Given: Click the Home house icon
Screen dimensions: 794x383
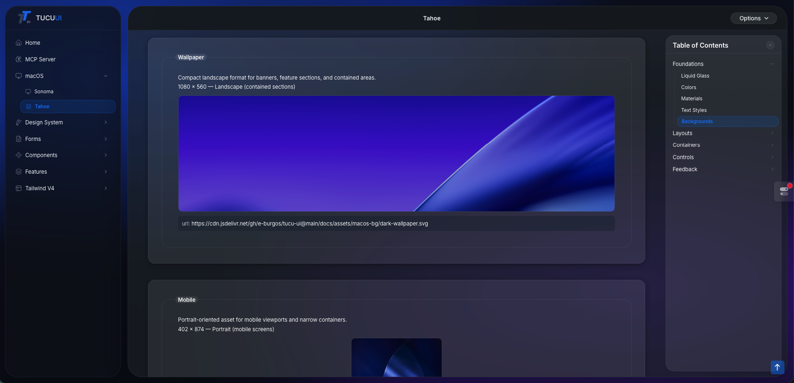Looking at the screenshot, I should (19, 43).
